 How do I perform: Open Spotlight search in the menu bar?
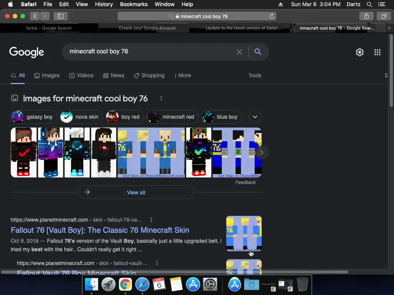pyautogui.click(x=369, y=4)
